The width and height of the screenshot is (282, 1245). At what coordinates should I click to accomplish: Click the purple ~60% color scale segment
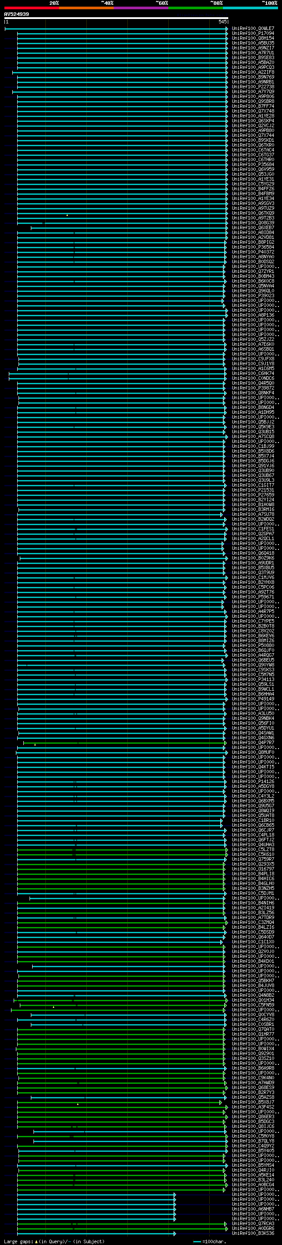pos(141,8)
